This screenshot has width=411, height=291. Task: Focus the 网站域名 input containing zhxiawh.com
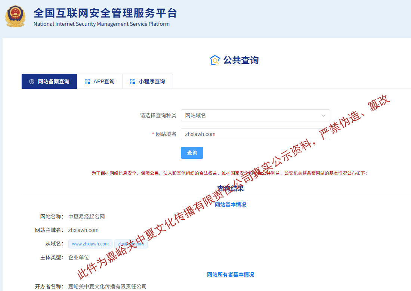[255, 134]
